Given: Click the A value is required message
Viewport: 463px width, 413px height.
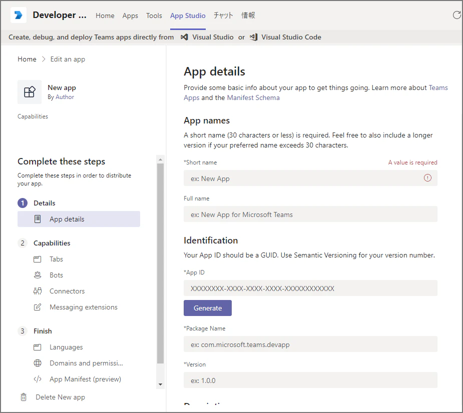Looking at the screenshot, I should [x=412, y=162].
